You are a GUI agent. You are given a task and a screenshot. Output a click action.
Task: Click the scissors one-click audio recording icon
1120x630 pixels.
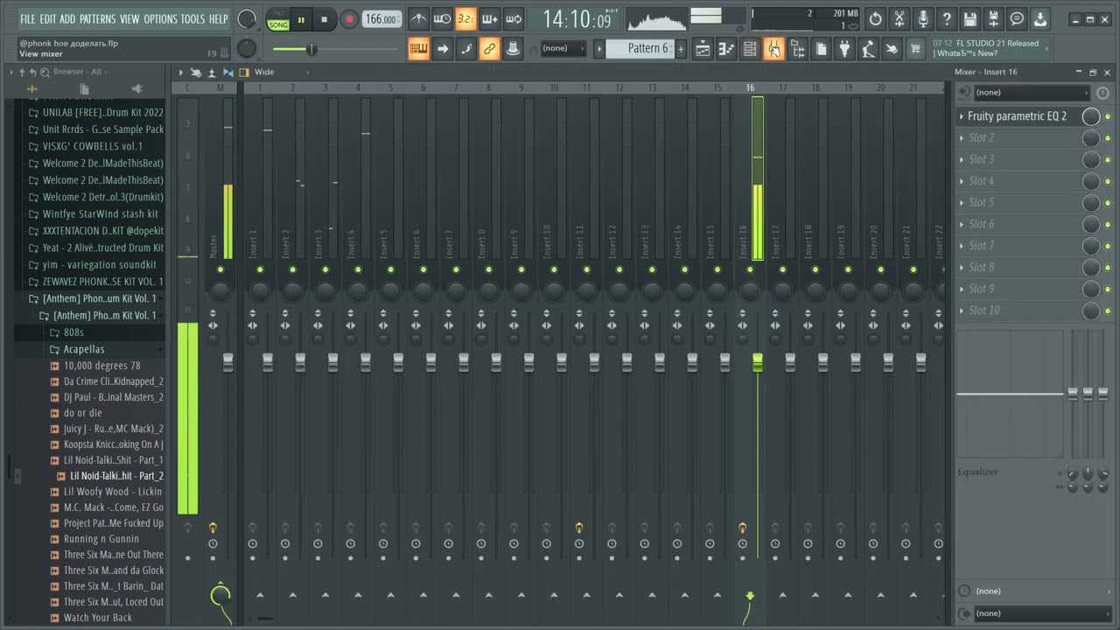click(899, 18)
